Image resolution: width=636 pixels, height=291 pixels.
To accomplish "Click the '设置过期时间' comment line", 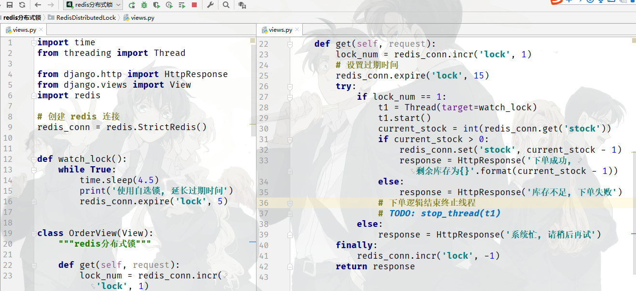I will [x=367, y=65].
